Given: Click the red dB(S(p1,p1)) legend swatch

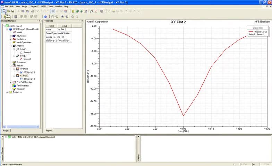Looking at the screenshot, I should 251,31.
